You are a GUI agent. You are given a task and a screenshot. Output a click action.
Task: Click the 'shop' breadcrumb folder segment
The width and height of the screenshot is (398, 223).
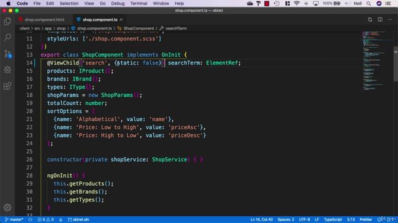[61, 28]
